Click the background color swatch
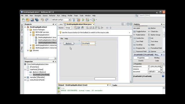 [149, 66]
